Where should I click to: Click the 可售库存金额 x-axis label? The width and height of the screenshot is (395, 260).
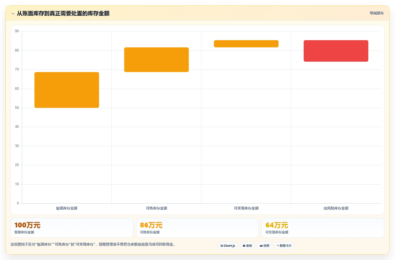tap(156, 208)
